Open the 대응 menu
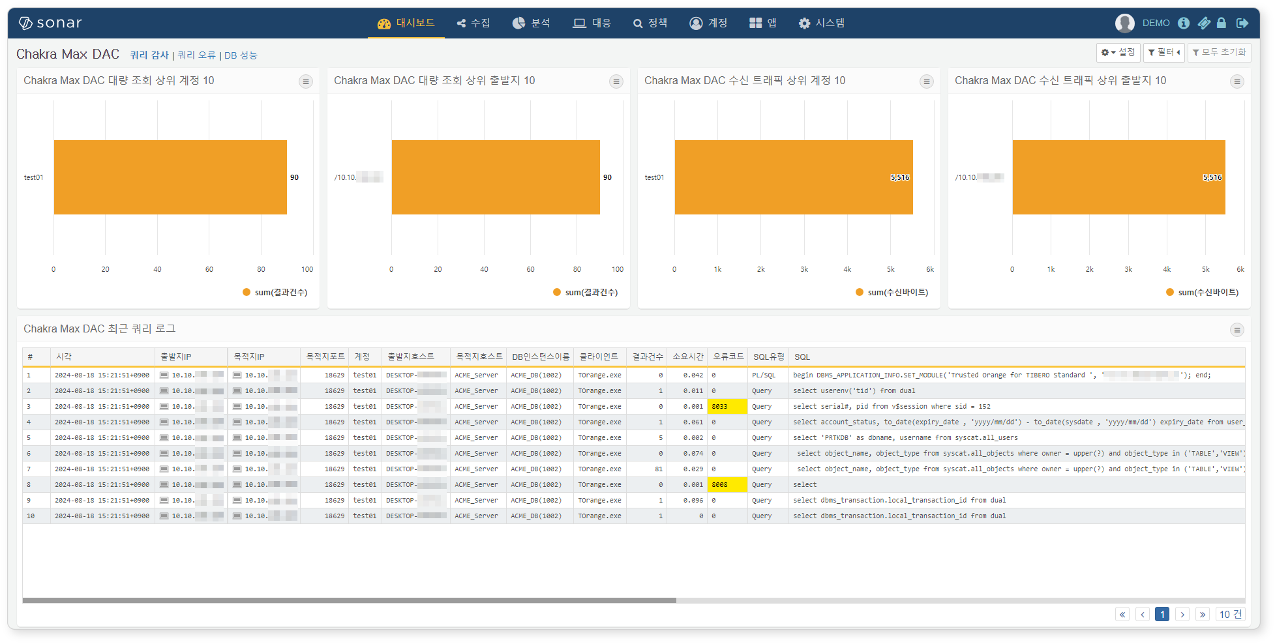The image size is (1275, 644). [592, 23]
